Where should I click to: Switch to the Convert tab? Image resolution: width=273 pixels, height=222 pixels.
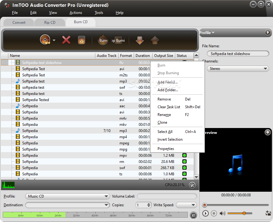[19, 23]
